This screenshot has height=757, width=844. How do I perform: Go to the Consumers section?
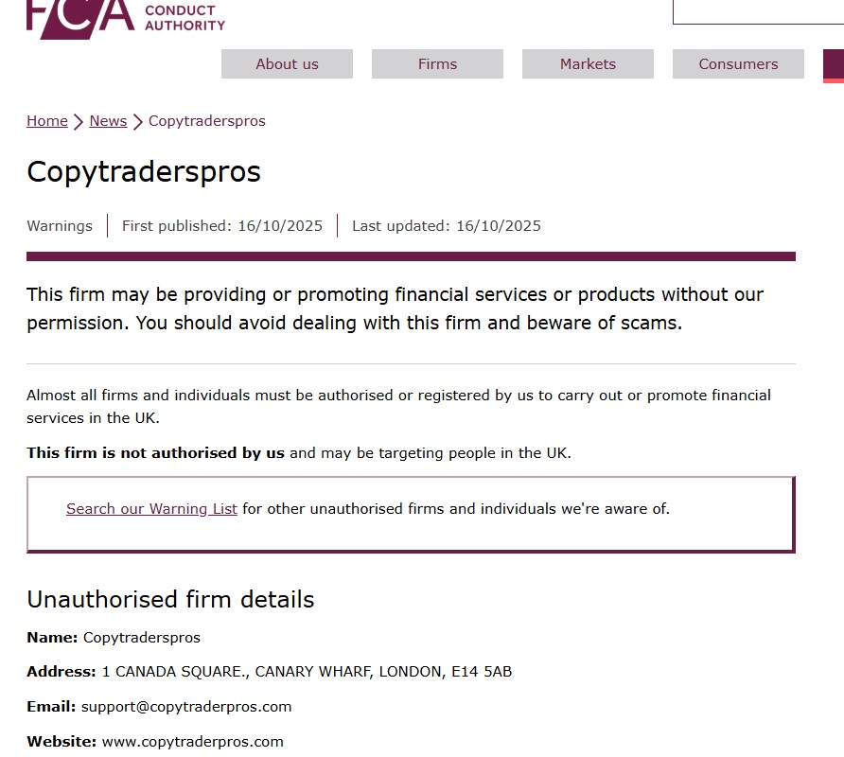pos(738,64)
